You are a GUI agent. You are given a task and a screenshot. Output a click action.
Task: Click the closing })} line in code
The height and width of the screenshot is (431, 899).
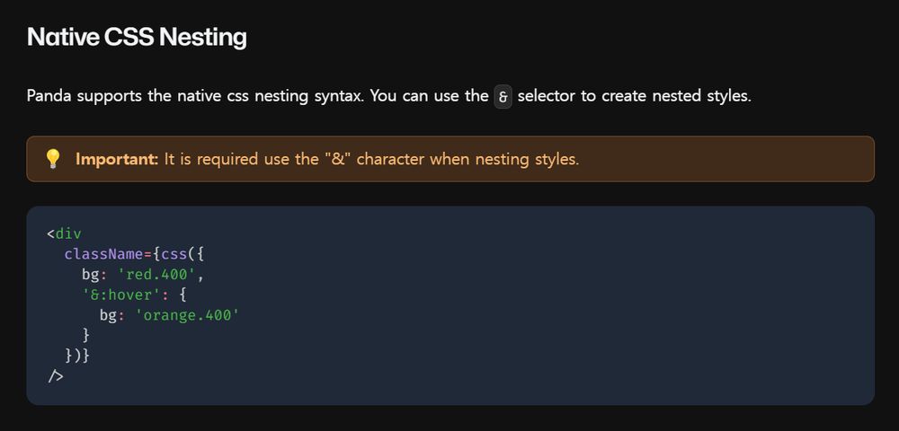tap(76, 356)
